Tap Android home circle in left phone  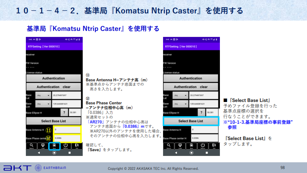(x=54, y=153)
